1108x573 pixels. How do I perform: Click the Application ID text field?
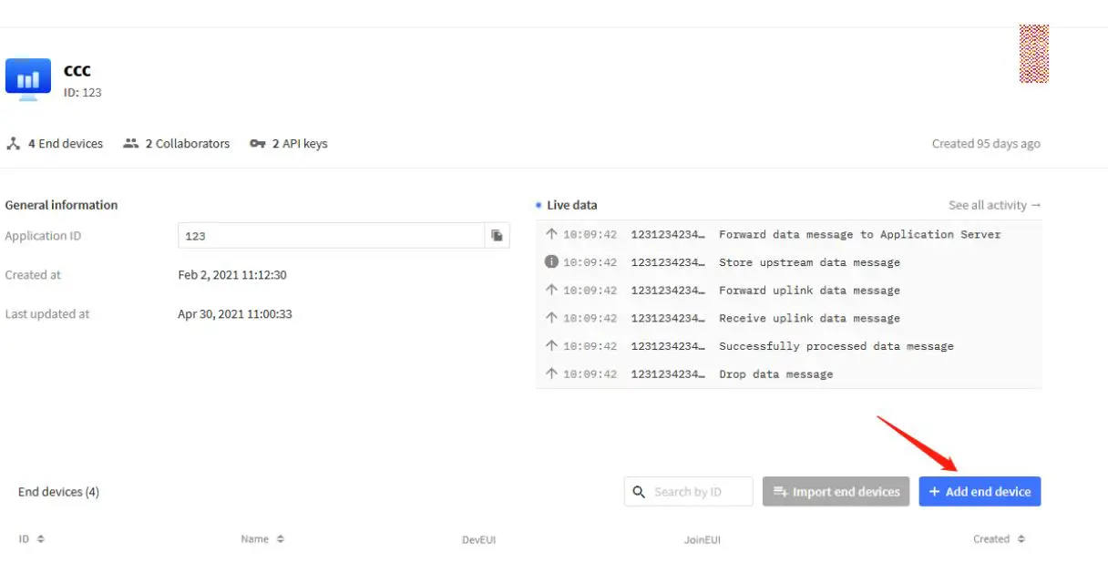coord(331,236)
